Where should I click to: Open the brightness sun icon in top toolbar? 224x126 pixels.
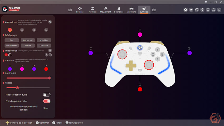point(191,10)
